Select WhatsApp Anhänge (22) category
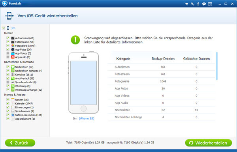The height and width of the screenshot is (152, 237). click(28, 90)
